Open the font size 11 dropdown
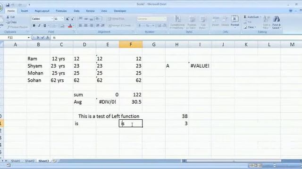Screen dimensions: 302x169 tap(62, 19)
